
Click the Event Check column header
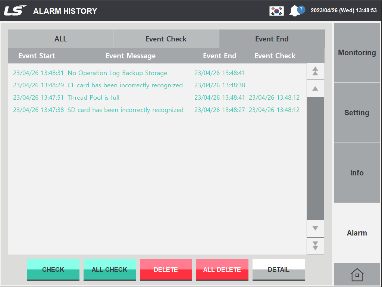(275, 56)
